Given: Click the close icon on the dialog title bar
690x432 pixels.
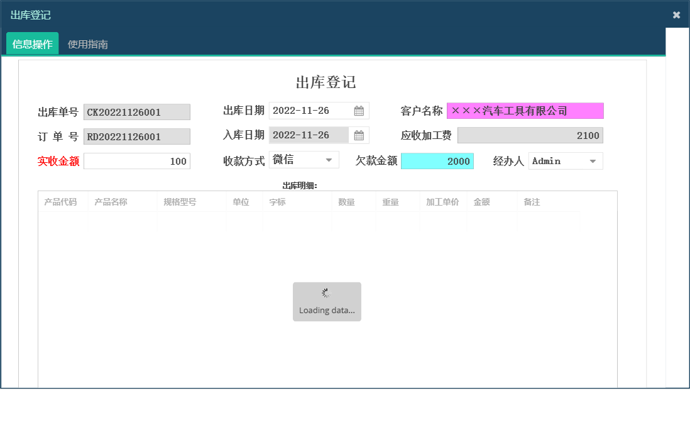Looking at the screenshot, I should [676, 14].
